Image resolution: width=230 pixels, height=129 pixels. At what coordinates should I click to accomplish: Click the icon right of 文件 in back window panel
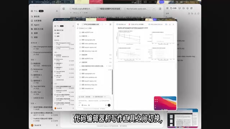pyautogui.click(x=180, y=8)
